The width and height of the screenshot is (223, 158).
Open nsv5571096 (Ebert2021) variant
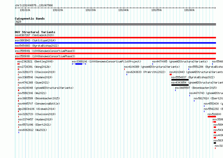(x=35, y=125)
